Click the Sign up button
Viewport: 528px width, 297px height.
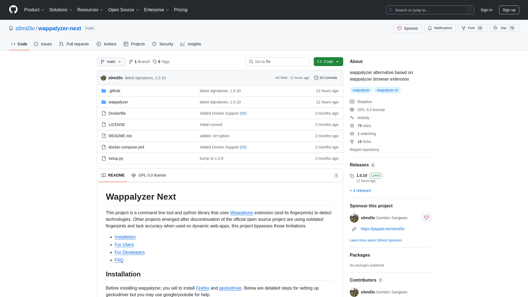pos(509,10)
